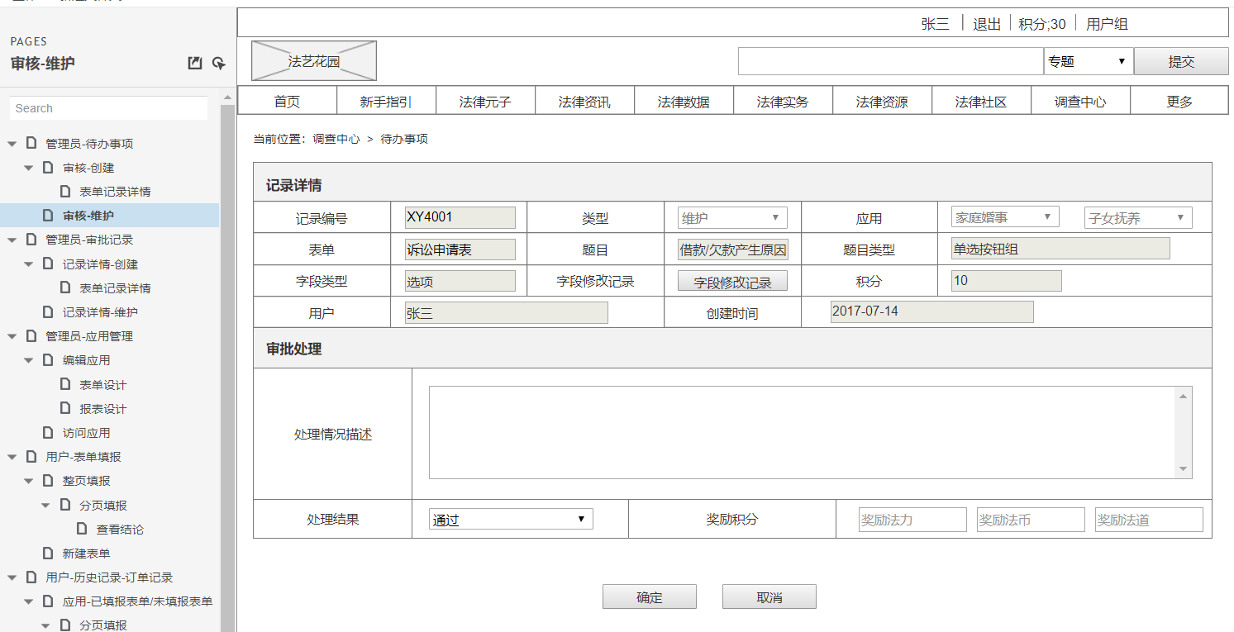Click the 积分 field showing 10

1007,281
